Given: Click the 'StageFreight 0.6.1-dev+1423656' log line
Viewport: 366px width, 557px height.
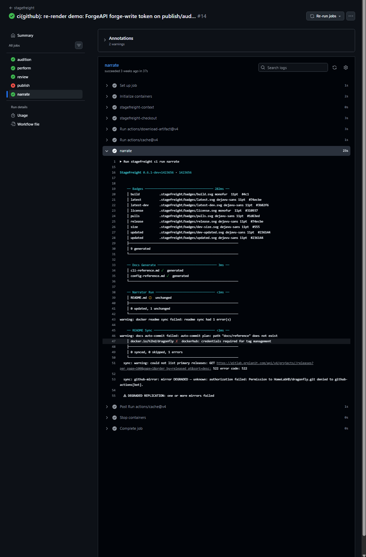Looking at the screenshot, I should pyautogui.click(x=155, y=173).
